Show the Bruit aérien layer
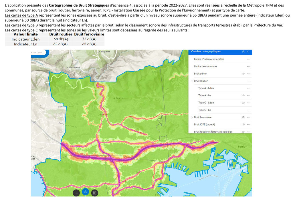This screenshot has height=199, width=293. [x=243, y=74]
